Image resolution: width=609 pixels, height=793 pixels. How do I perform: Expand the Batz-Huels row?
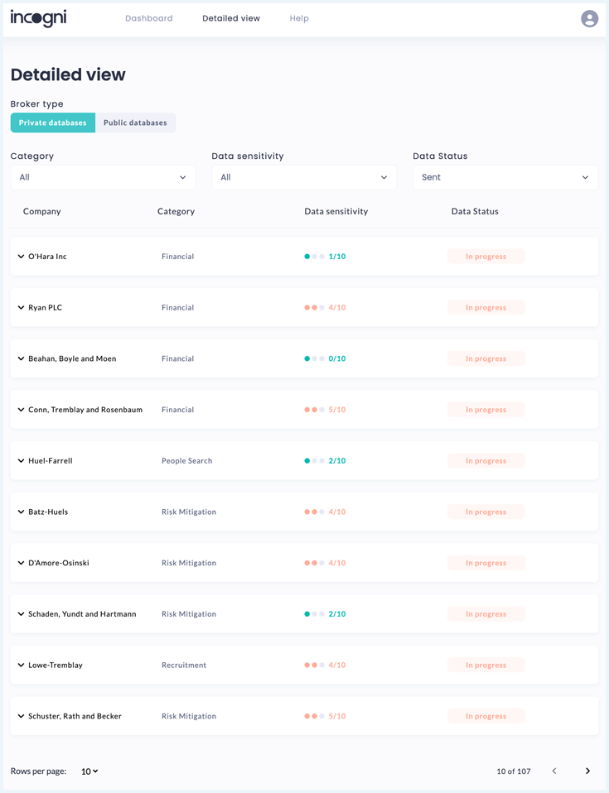(21, 512)
